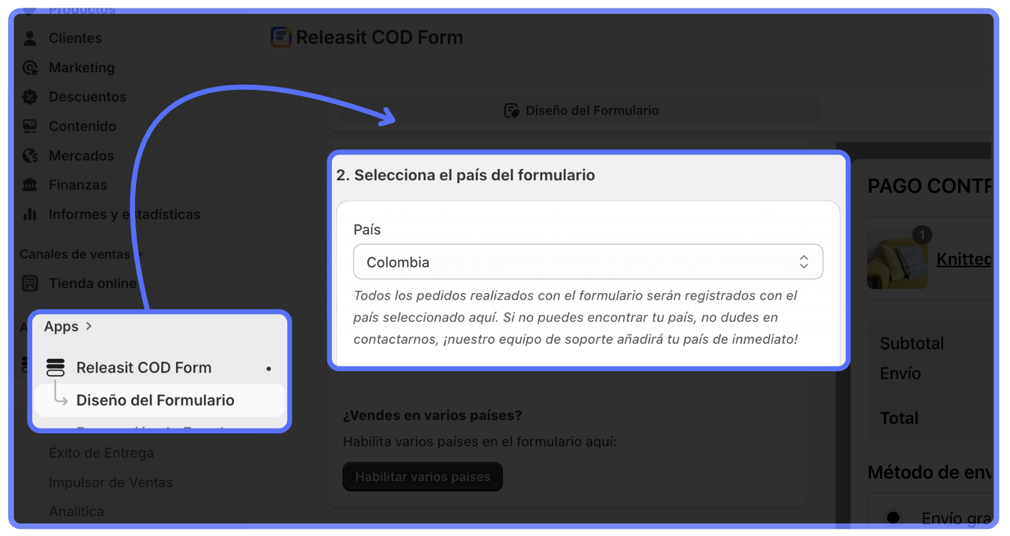Click the Habilitar varios países button
1010x536 pixels.
pyautogui.click(x=422, y=477)
